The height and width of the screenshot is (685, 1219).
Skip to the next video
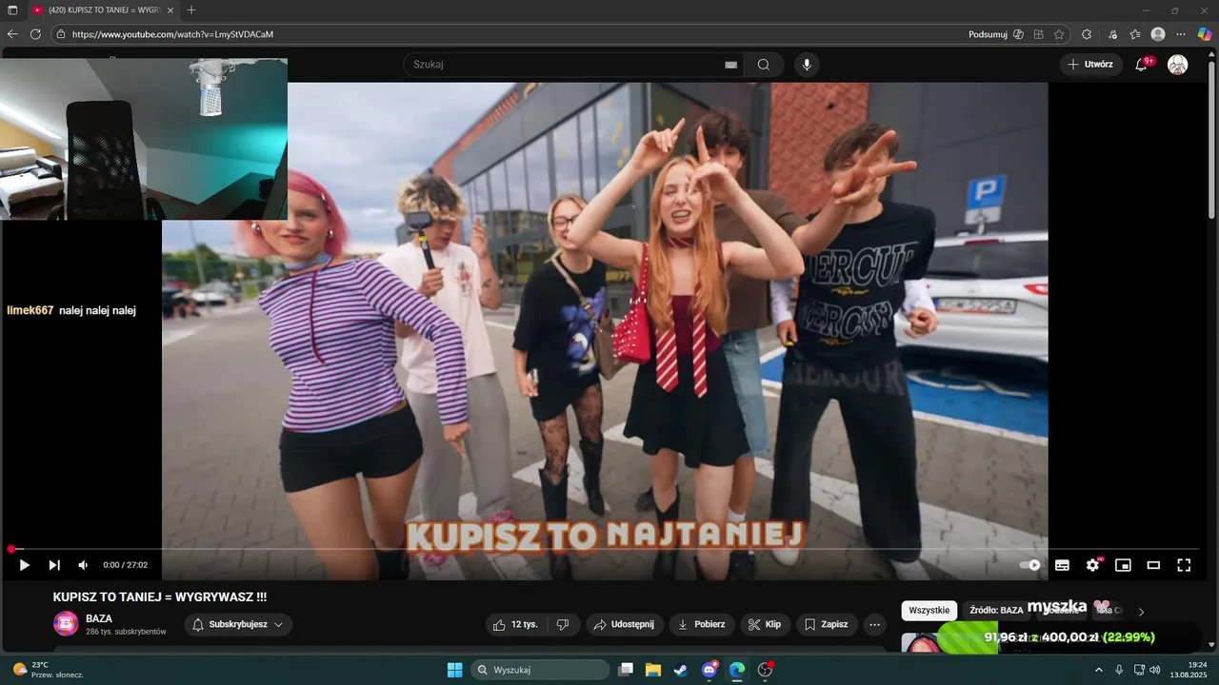coord(54,565)
